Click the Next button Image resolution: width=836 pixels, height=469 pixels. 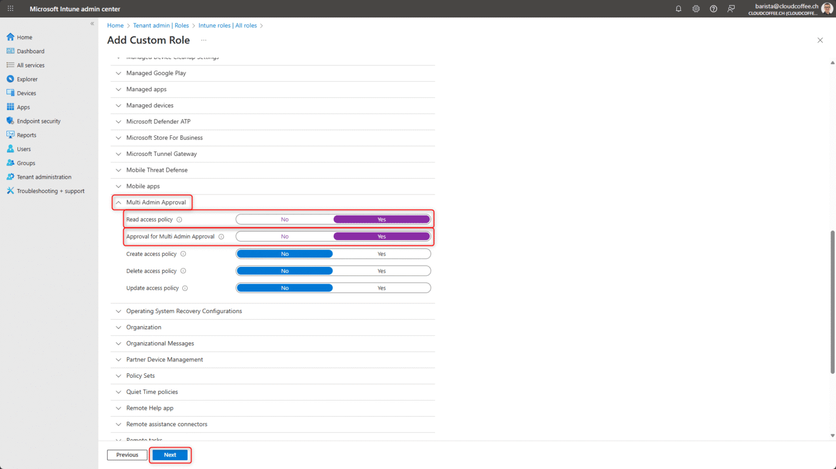pyautogui.click(x=170, y=455)
